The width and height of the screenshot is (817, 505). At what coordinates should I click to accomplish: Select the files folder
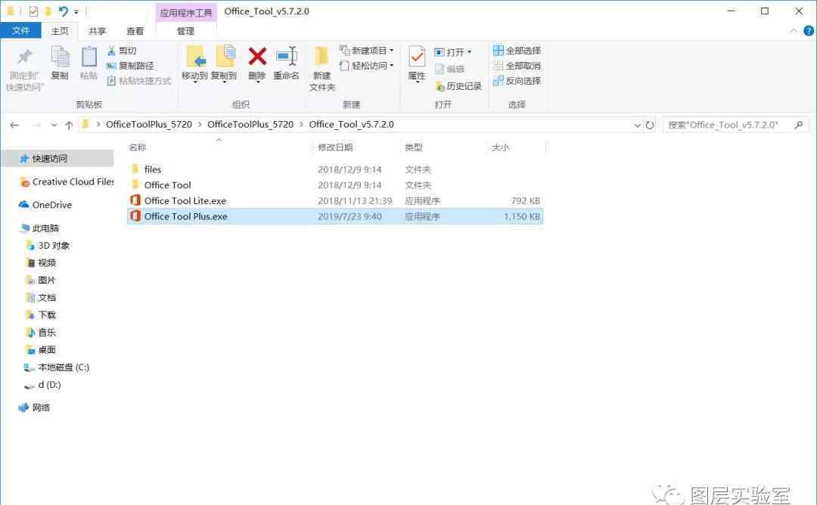(x=335, y=169)
